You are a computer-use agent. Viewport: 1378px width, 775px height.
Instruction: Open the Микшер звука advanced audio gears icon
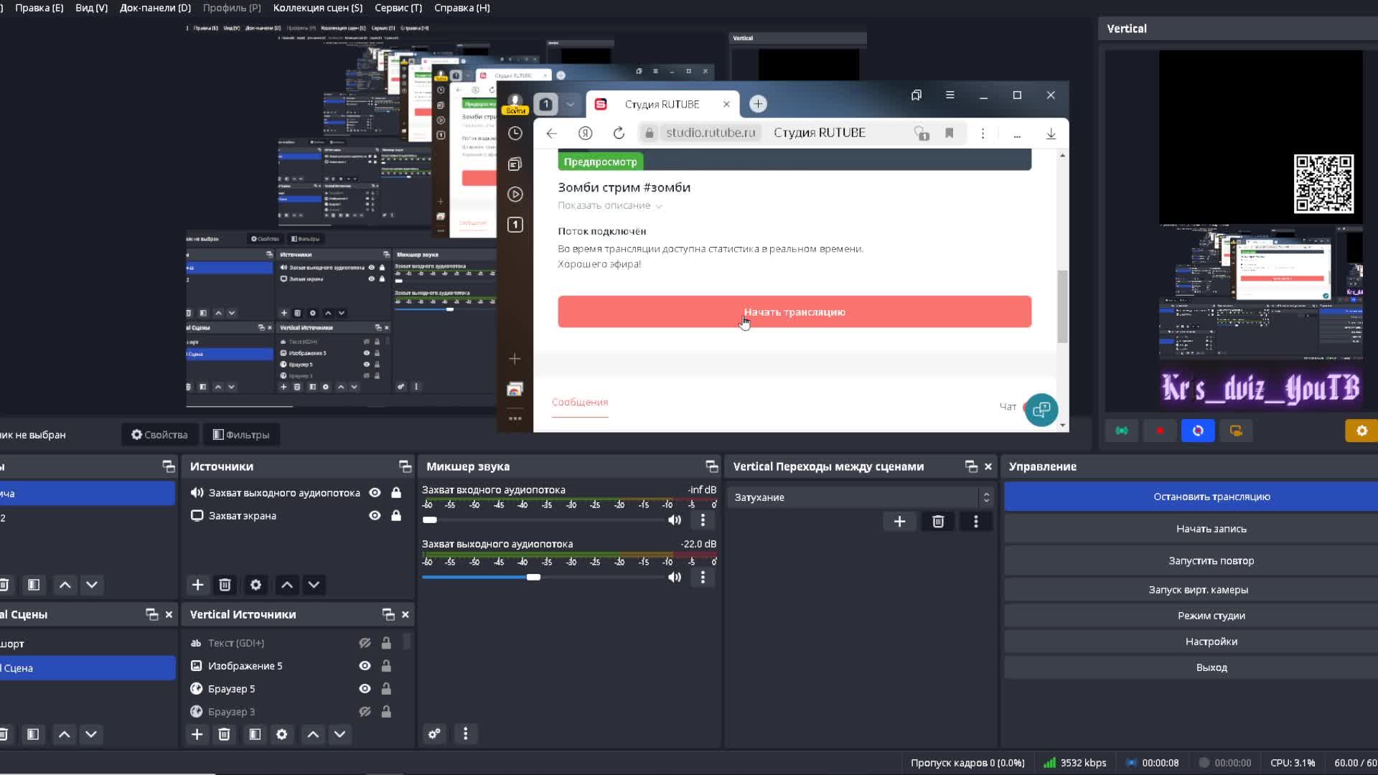pyautogui.click(x=434, y=734)
